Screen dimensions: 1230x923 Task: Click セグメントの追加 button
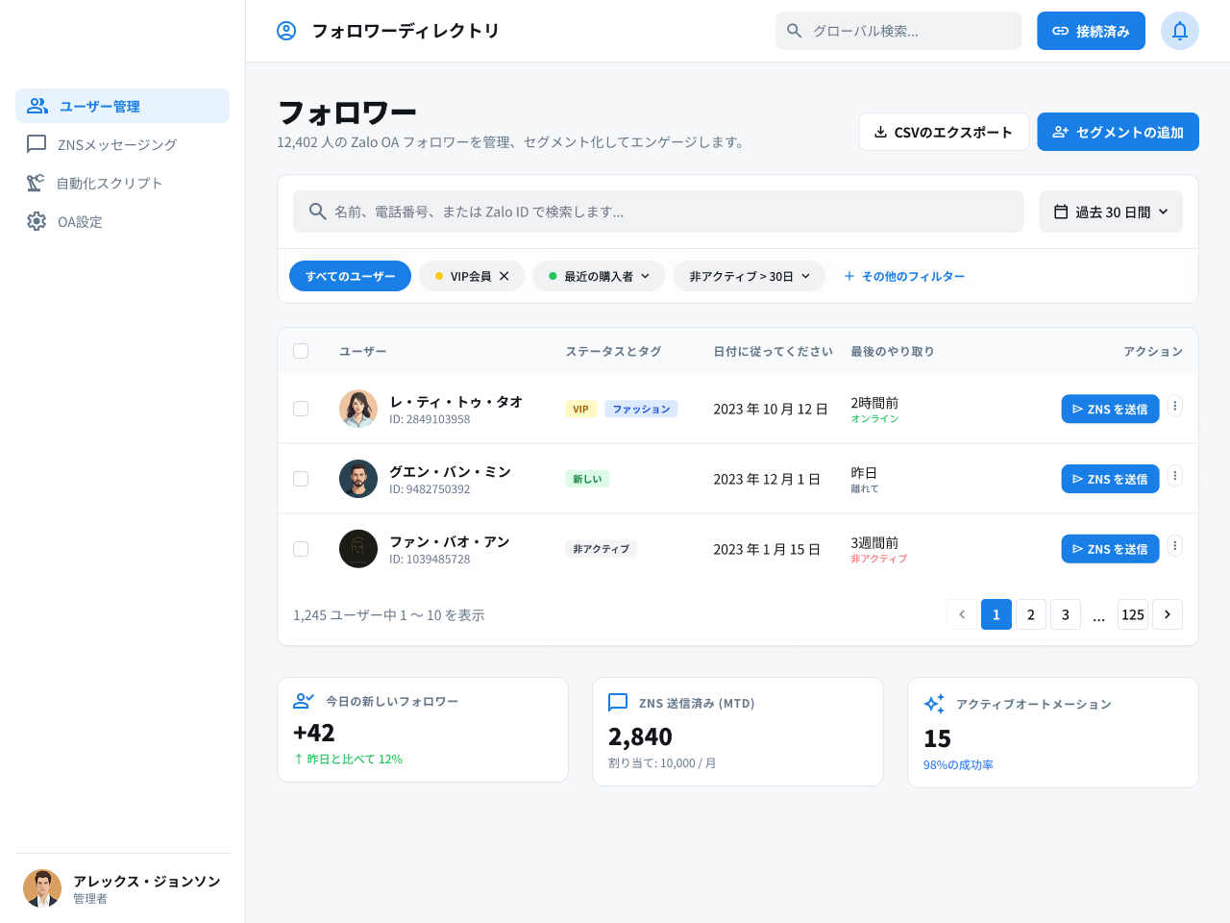click(x=1118, y=132)
